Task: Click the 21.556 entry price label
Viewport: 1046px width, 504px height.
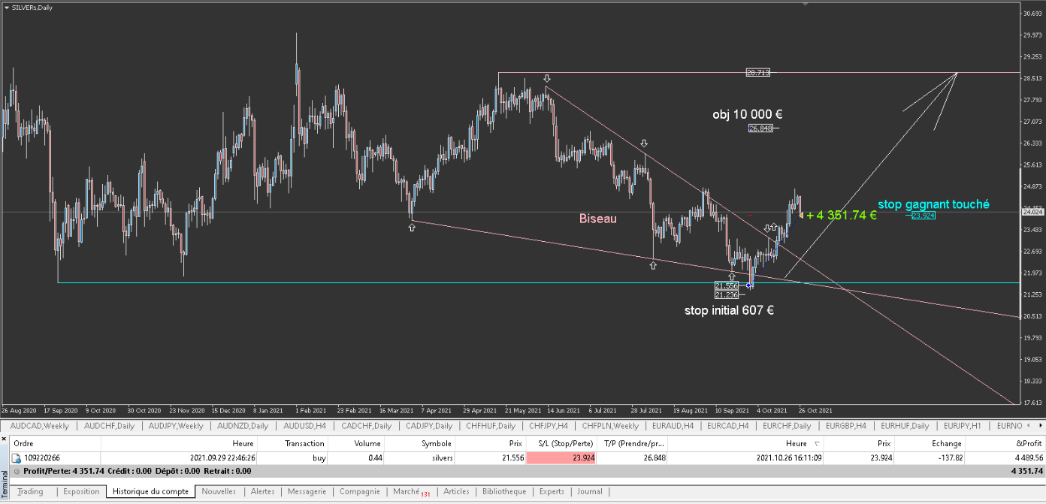Action: point(727,286)
